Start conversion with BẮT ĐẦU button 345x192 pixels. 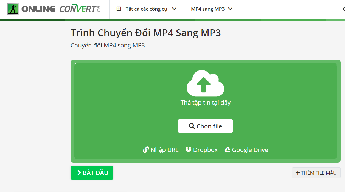tap(92, 173)
